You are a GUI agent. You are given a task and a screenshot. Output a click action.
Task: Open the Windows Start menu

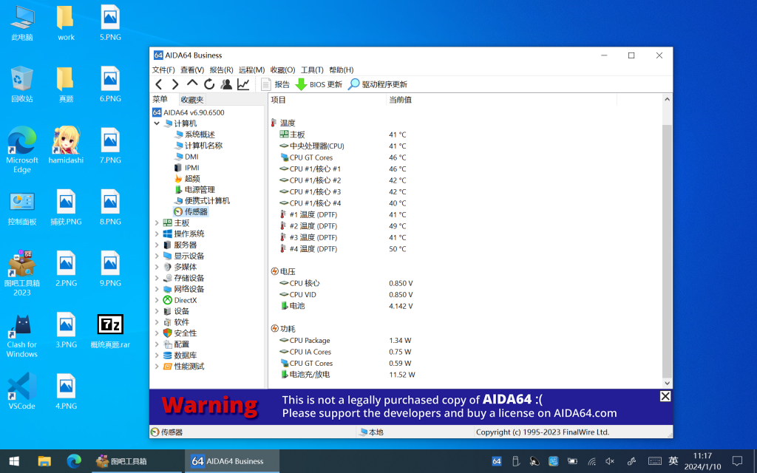14,461
